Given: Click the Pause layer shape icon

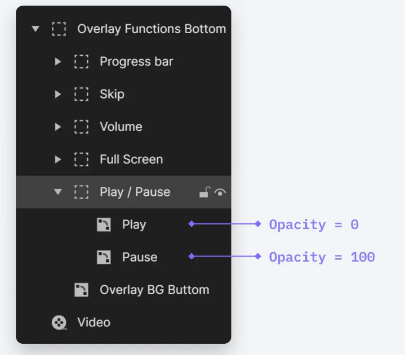Looking at the screenshot, I should click(x=104, y=257).
